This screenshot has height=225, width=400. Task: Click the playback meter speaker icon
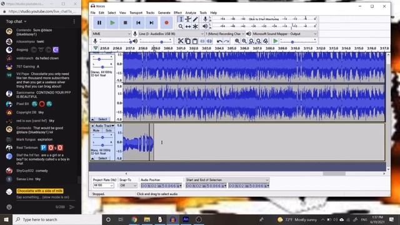coord(205,26)
